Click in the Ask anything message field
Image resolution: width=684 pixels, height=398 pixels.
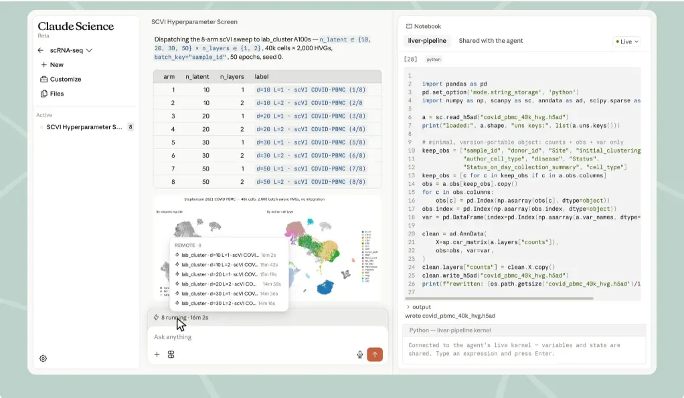267,337
